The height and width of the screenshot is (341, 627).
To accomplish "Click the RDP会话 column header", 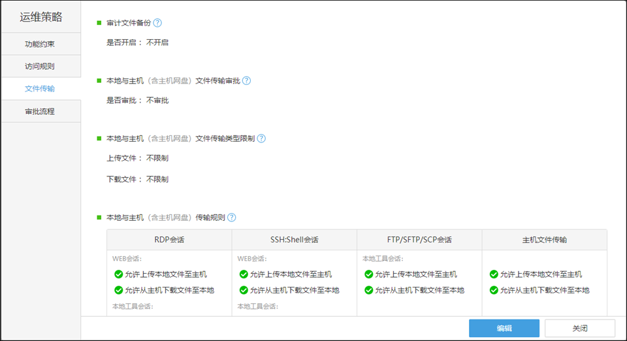I will coord(169,240).
